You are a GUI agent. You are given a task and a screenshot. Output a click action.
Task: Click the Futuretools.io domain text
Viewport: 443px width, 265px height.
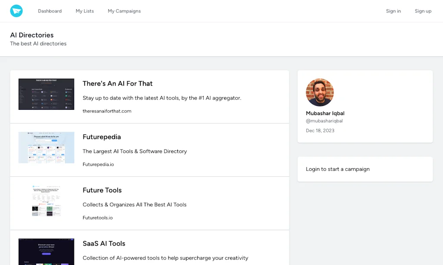click(x=97, y=217)
